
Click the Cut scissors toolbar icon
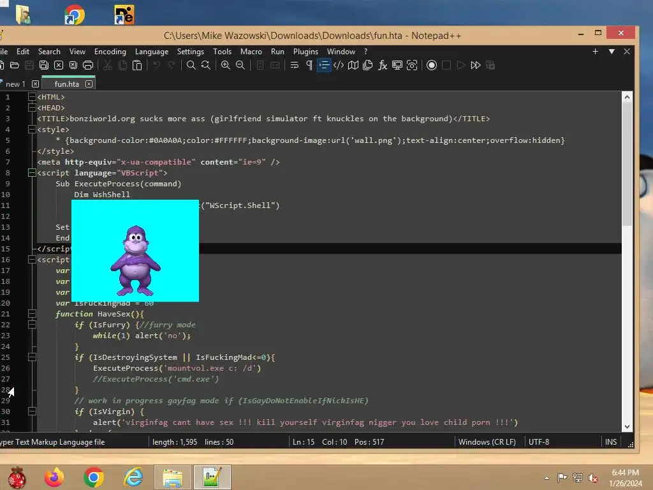108,65
